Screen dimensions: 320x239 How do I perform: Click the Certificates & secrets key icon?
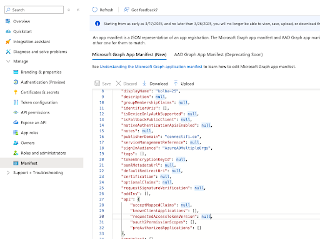[16, 92]
